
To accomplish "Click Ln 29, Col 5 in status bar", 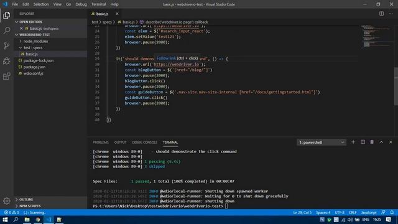I will 302,213.
